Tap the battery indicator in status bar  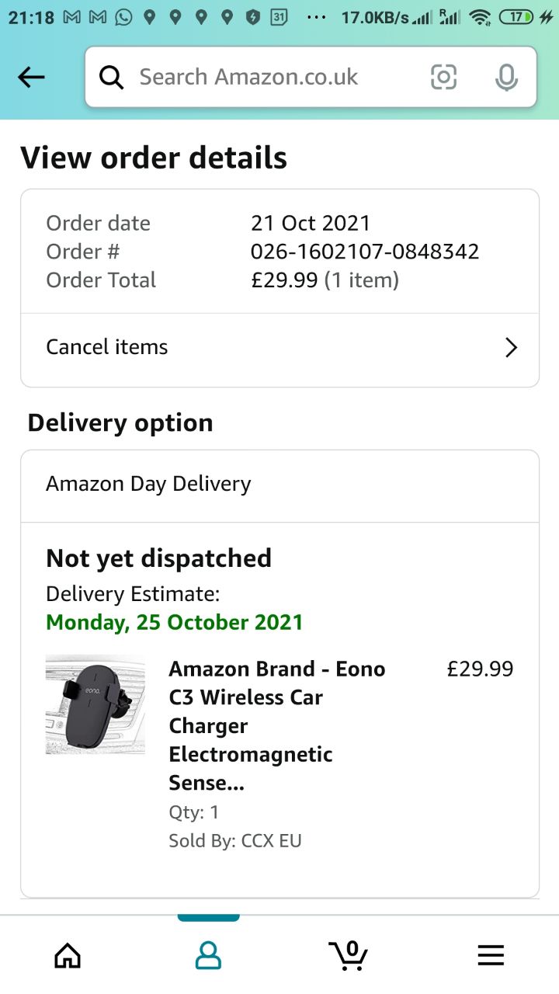click(x=516, y=17)
